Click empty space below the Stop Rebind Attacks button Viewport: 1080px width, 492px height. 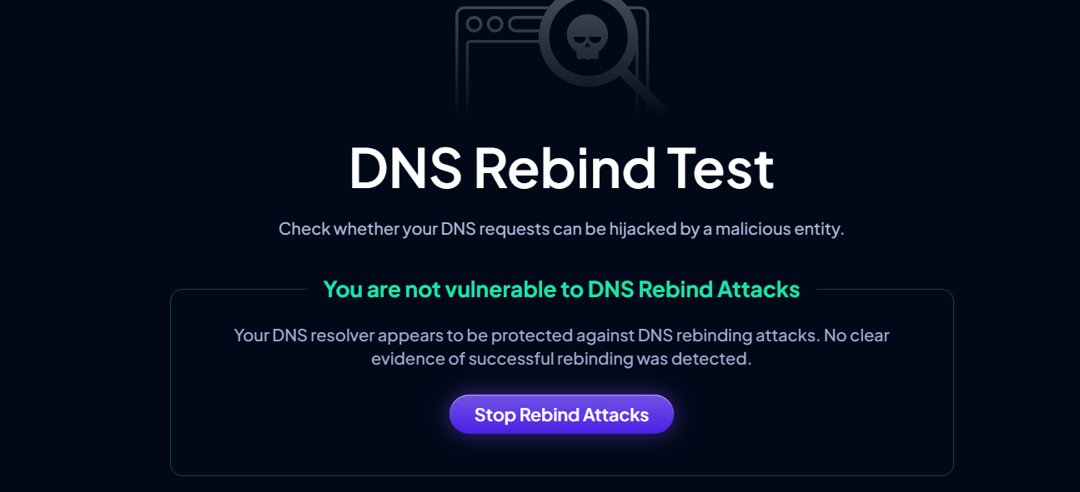point(561,456)
